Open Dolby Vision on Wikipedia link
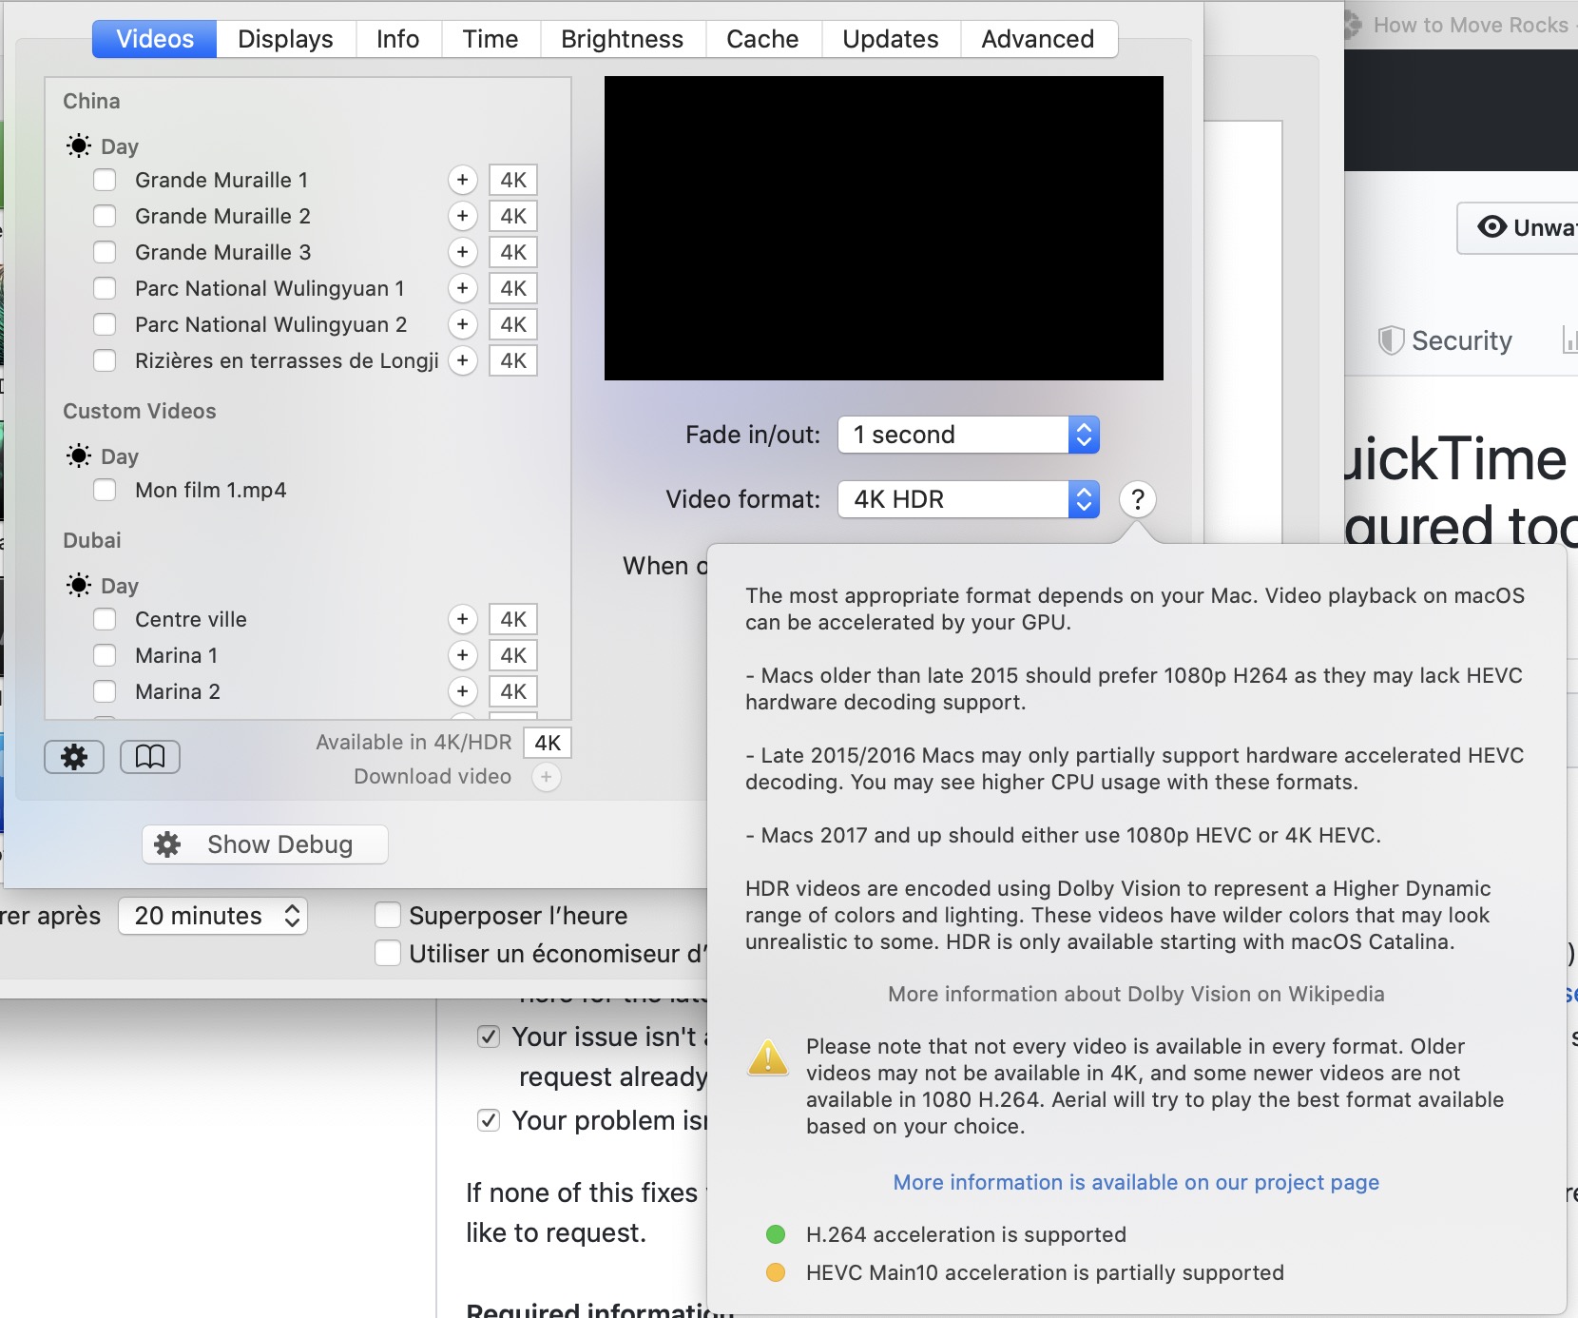This screenshot has height=1318, width=1578. click(1136, 994)
